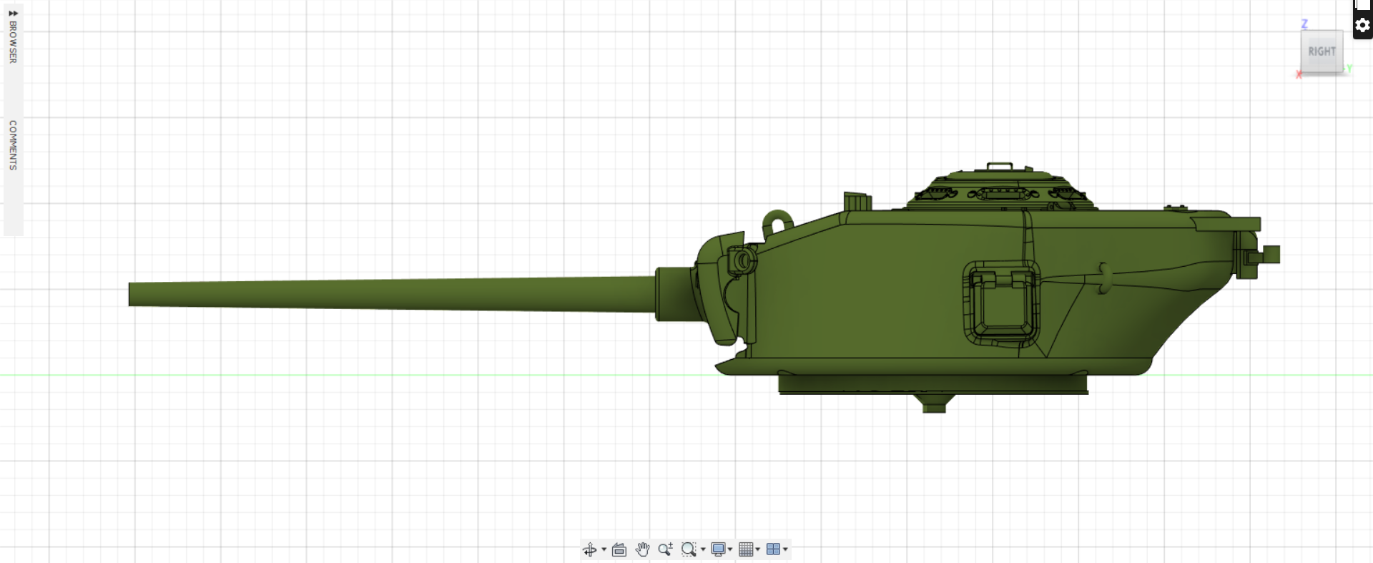Open the Orbit type dropdown arrow
The image size is (1373, 563).
604,549
